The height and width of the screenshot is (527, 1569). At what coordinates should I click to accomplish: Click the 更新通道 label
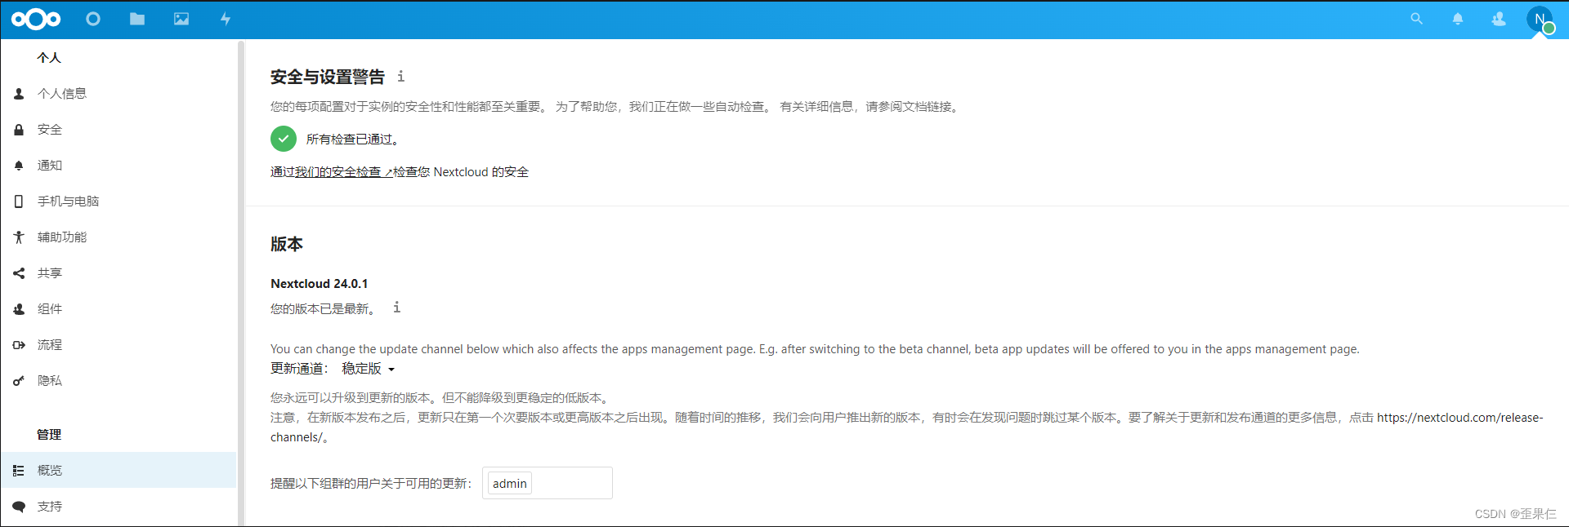[299, 369]
